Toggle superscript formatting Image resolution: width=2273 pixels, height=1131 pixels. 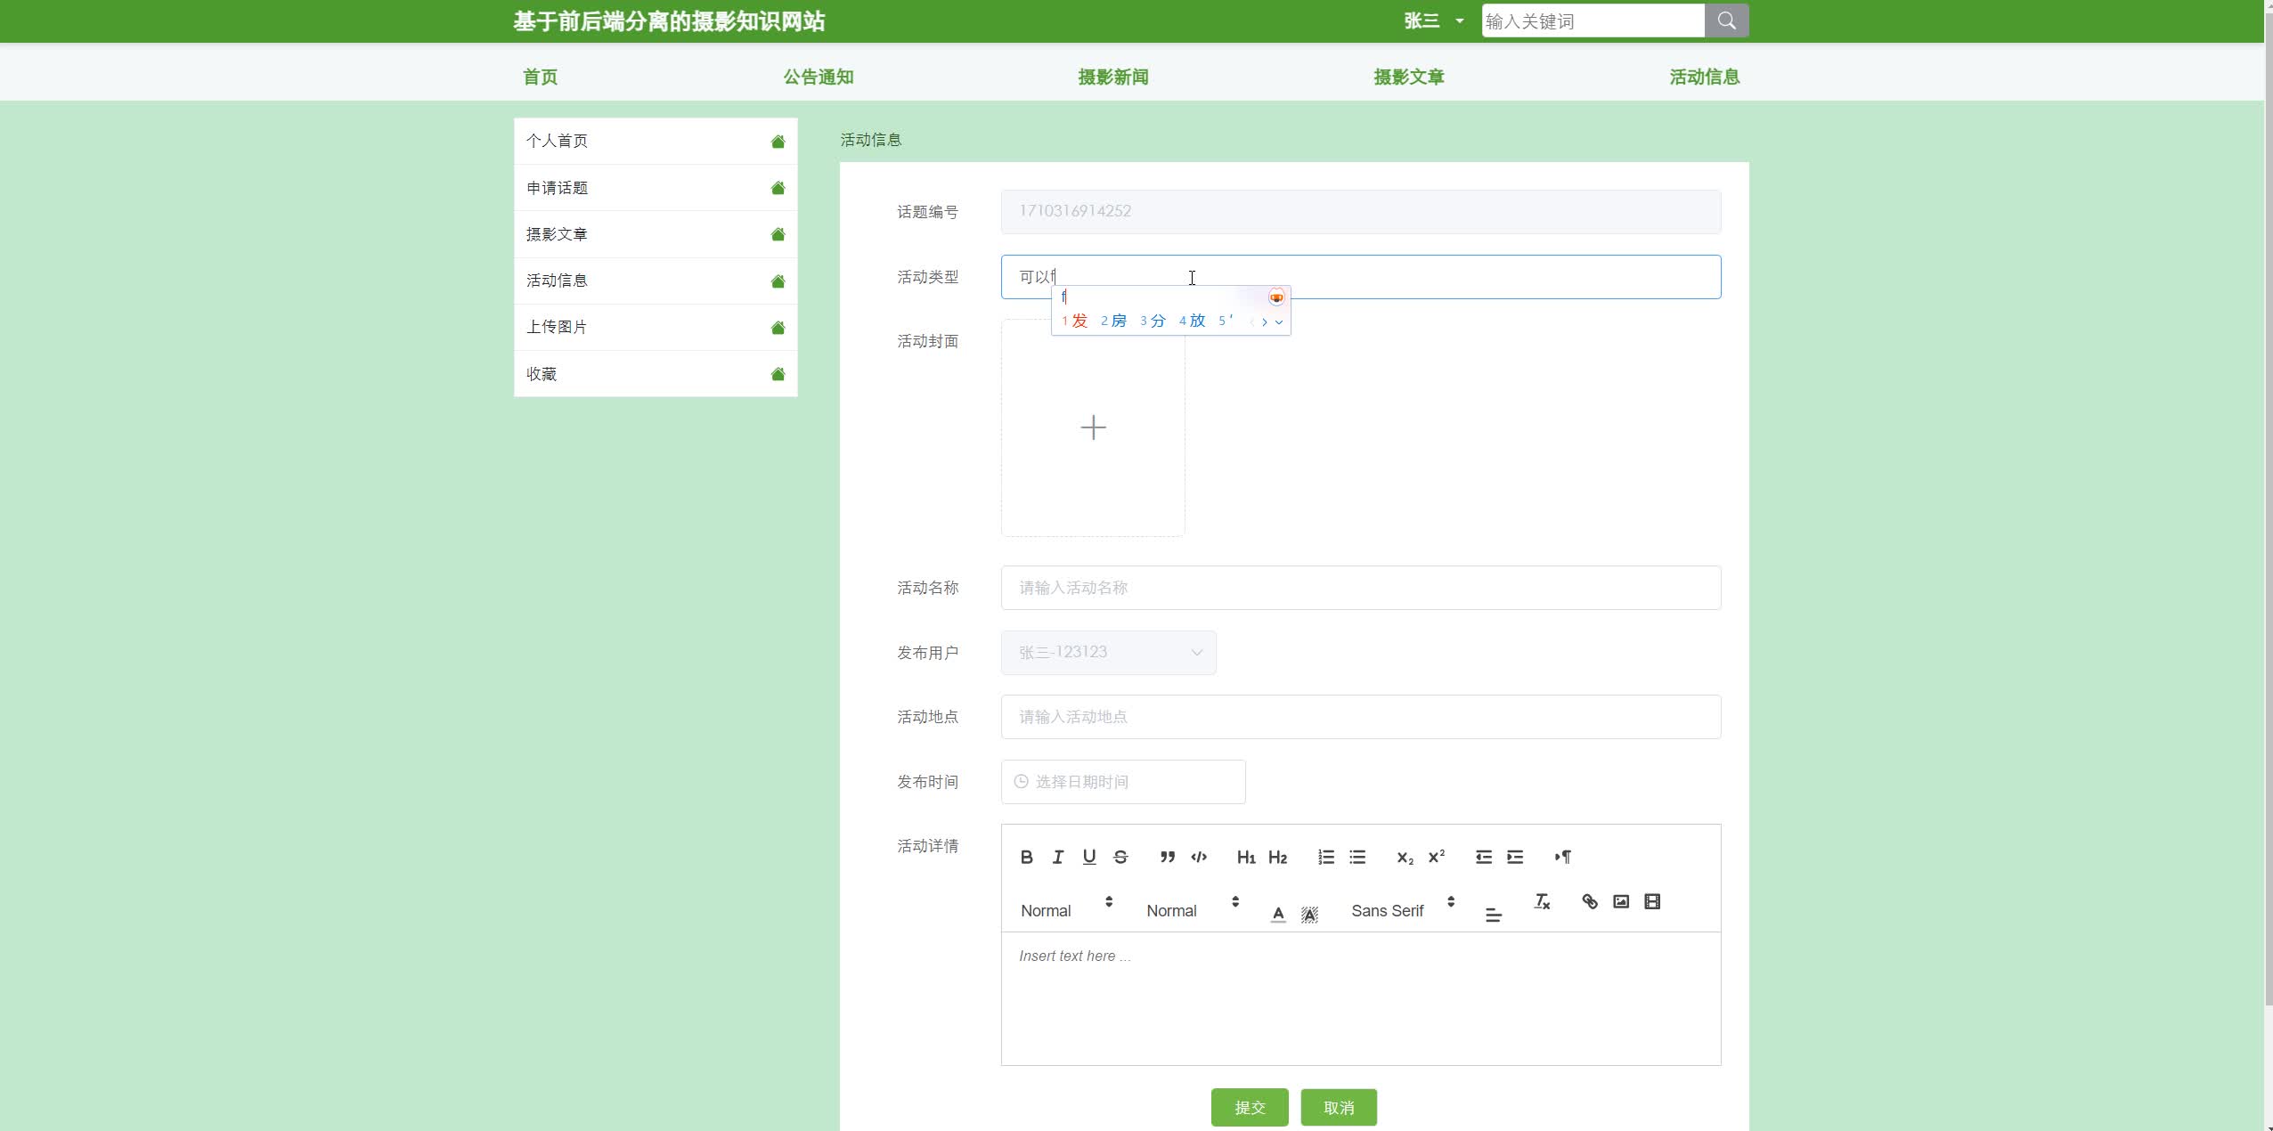(1436, 857)
